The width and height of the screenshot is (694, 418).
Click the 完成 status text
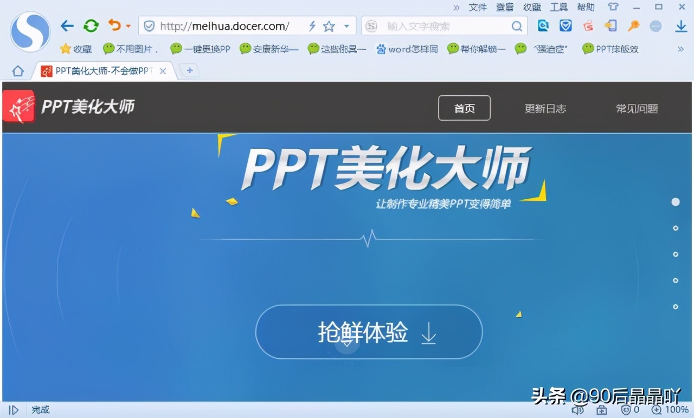coord(40,410)
